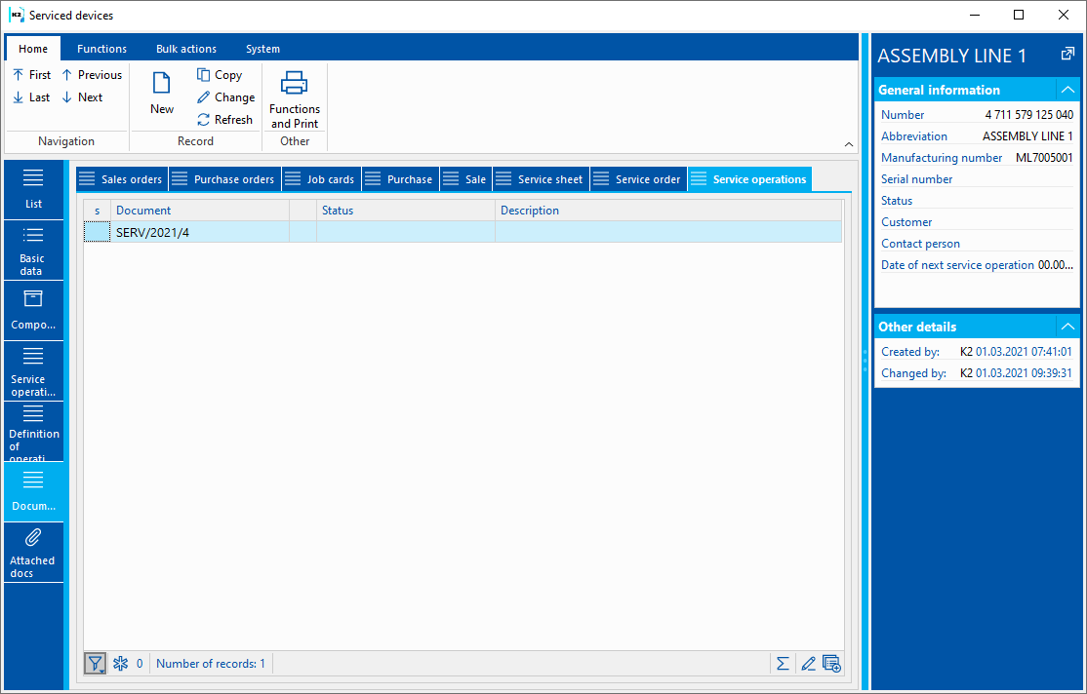This screenshot has height=694, width=1087.
Task: Click the 4 711 579 125 040 number value
Action: coord(1028,115)
